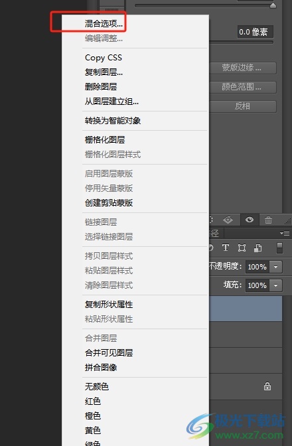The image size is (292, 446).
Task: Choose 拷贝图层样式 menu entry
Action: (x=109, y=256)
